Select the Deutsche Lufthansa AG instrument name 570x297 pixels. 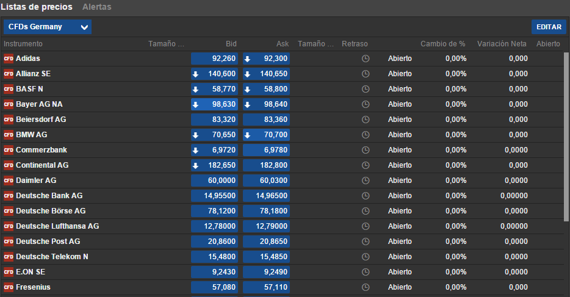click(x=57, y=226)
